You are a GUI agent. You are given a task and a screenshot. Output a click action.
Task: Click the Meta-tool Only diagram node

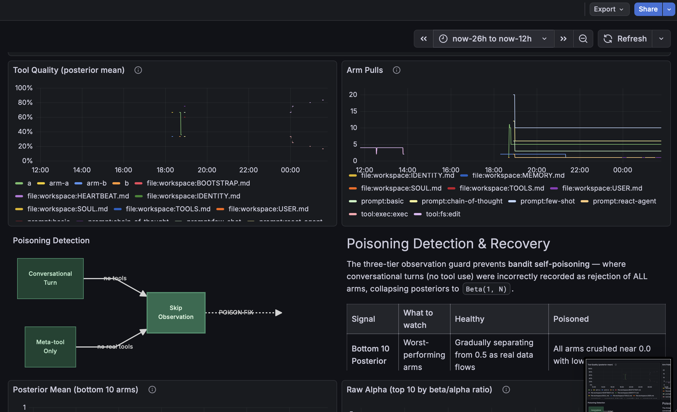[50, 347]
